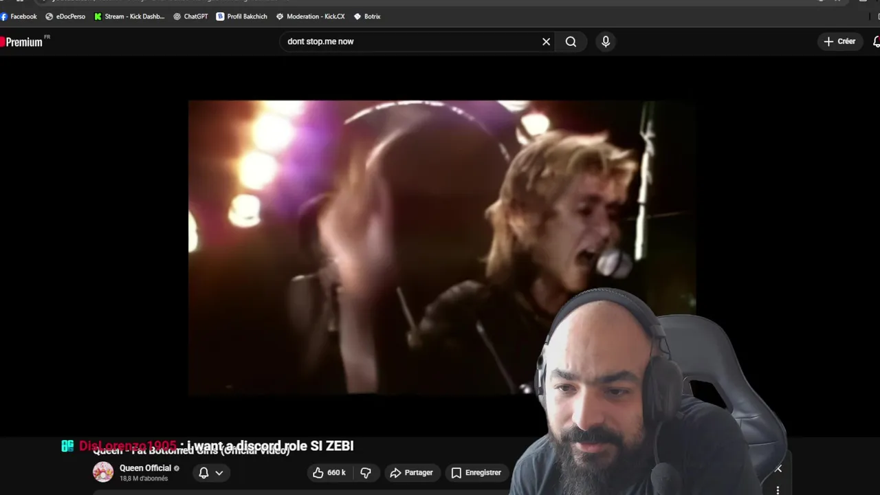Open the Botrix bookmark
This screenshot has width=880, height=495.
tap(366, 16)
